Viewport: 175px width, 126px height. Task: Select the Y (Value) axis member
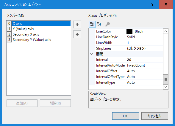[x=41, y=29]
